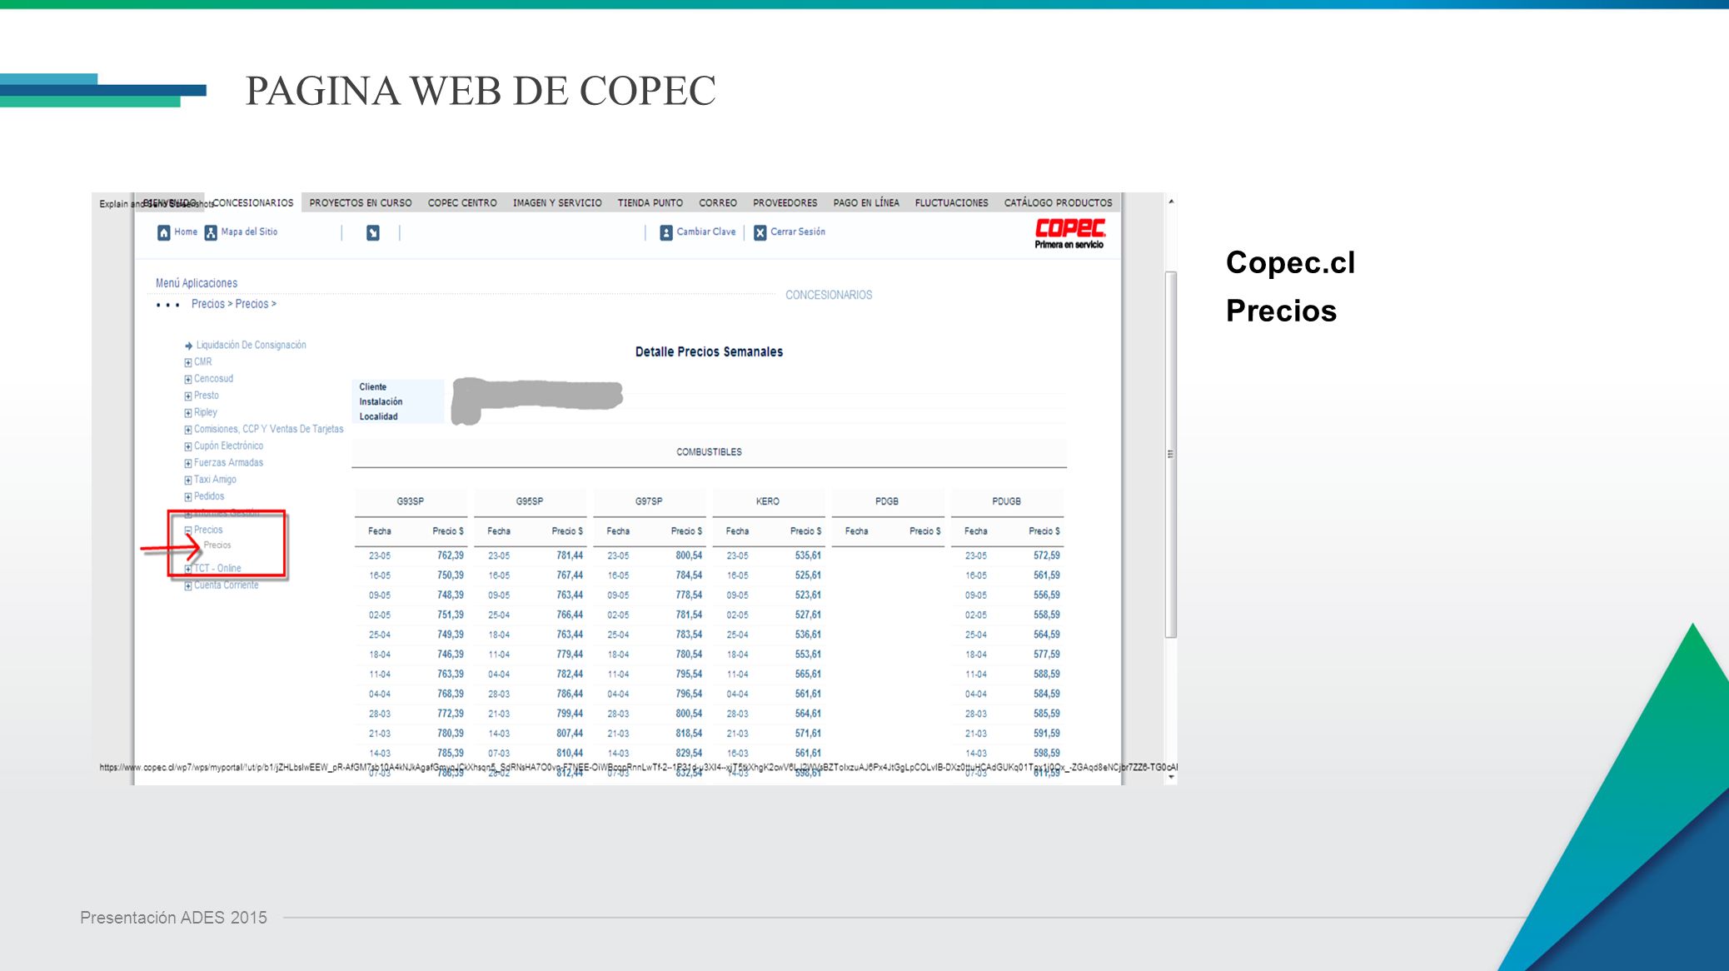
Task: Open the PAGO EN LÍNEA tab
Action: pyautogui.click(x=866, y=202)
